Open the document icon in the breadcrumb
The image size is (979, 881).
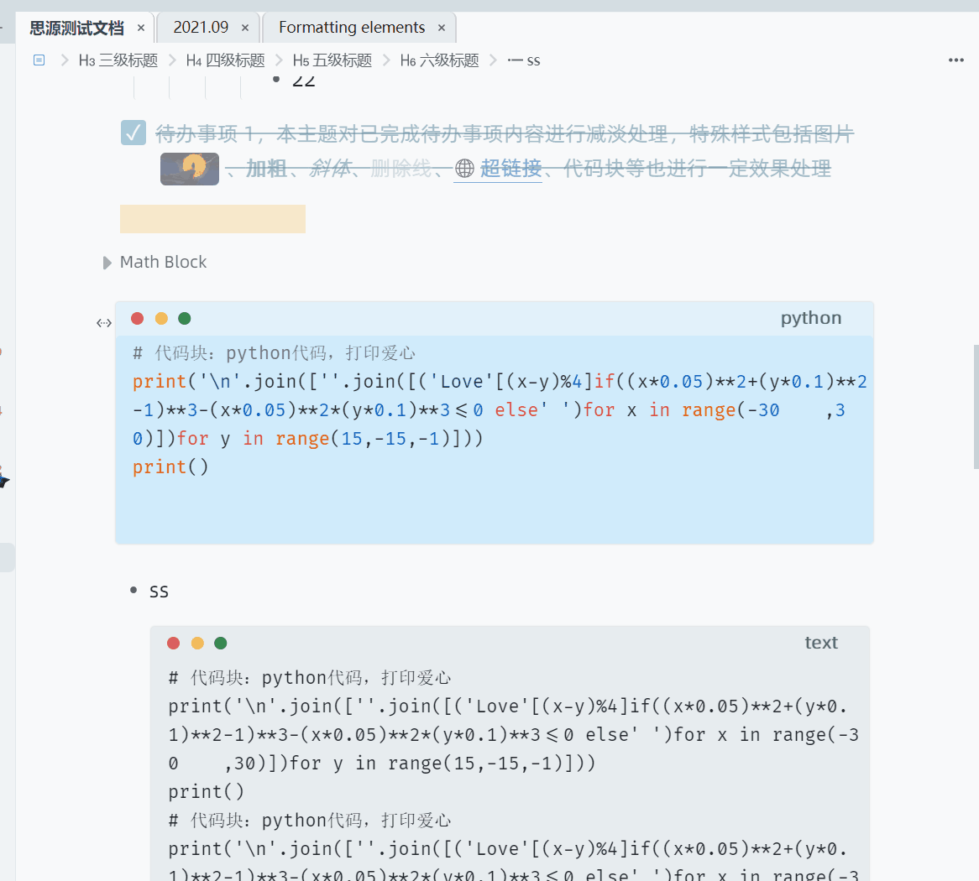pos(38,60)
